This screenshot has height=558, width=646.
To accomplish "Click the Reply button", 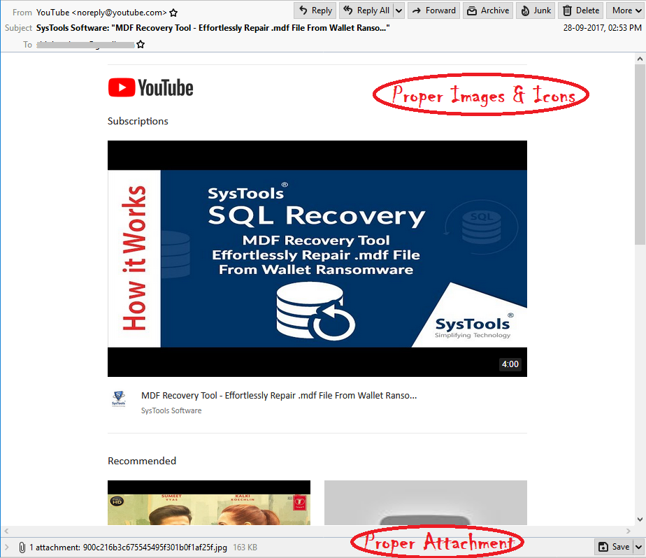I will tap(315, 10).
